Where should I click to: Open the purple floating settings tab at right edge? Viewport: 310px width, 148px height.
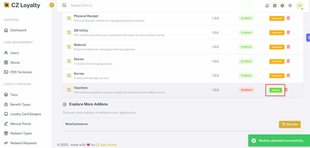coord(308,38)
